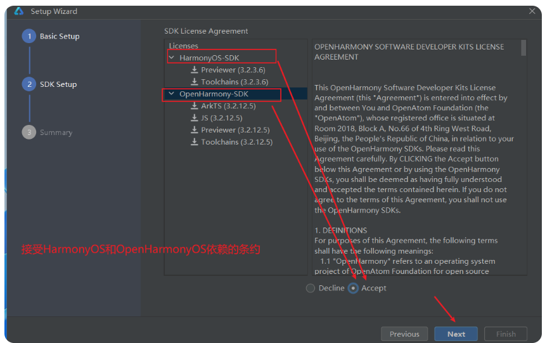Click step 2 circle for SDK Setup
The height and width of the screenshot is (343, 545).
tap(29, 84)
